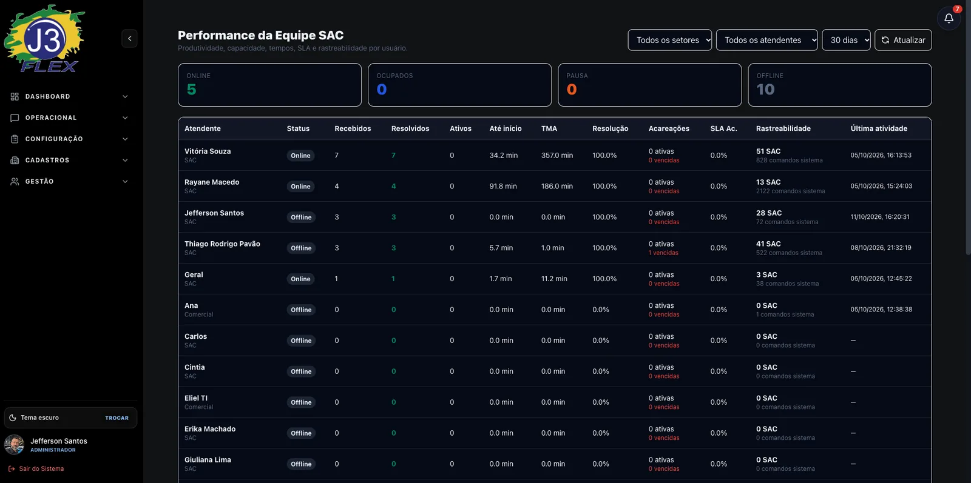
Task: Click the Configuração clipboard icon
Action: click(x=15, y=139)
